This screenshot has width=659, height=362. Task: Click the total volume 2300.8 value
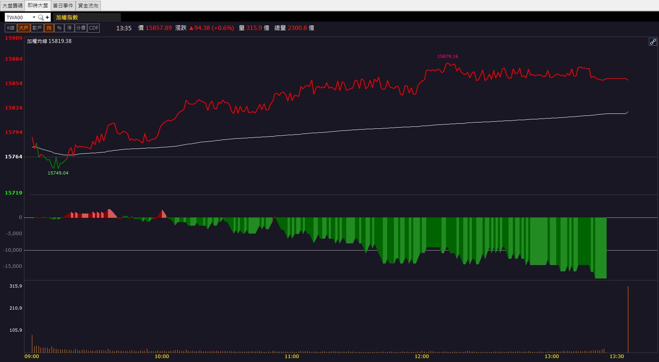click(x=297, y=28)
